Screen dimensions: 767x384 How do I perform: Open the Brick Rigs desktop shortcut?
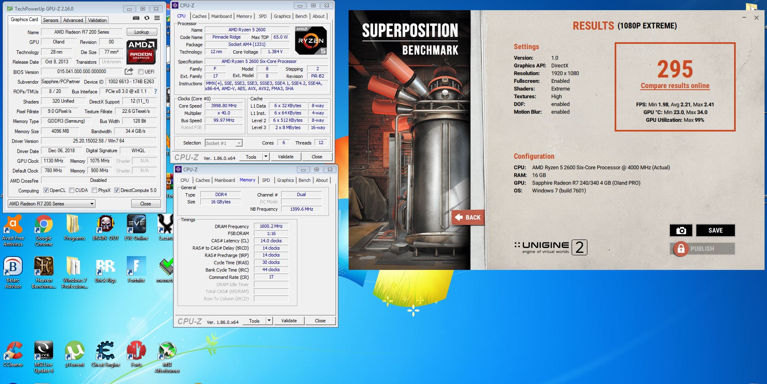click(105, 270)
